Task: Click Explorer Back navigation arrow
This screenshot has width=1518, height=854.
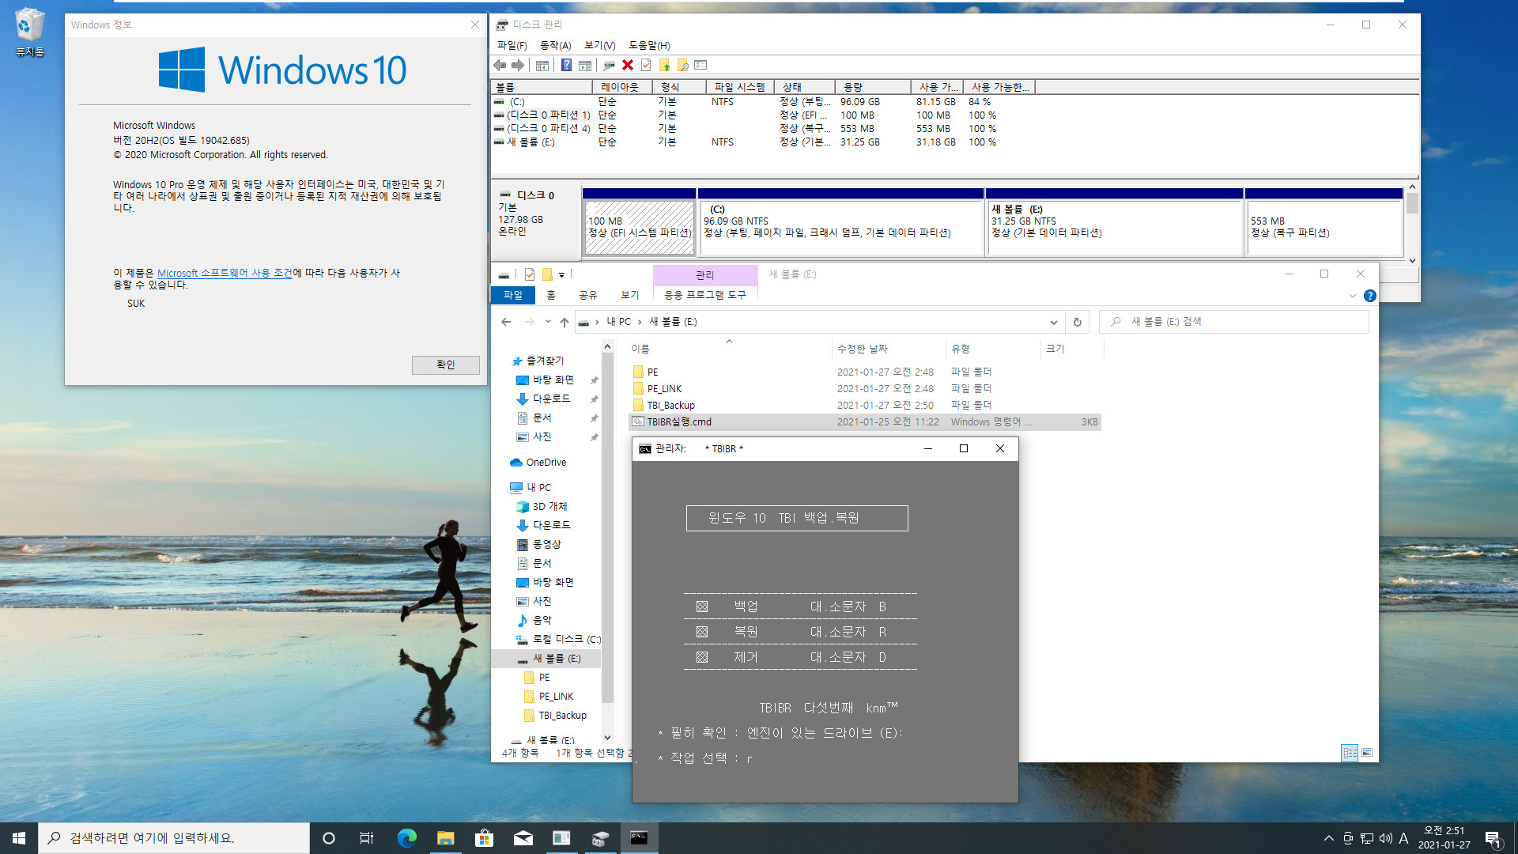Action: pyautogui.click(x=506, y=322)
